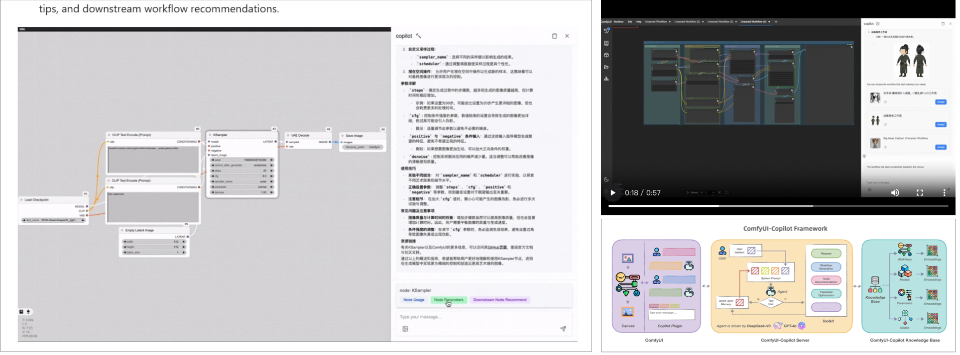
Task: Open the workflows folder sidebar icon
Action: click(606, 67)
